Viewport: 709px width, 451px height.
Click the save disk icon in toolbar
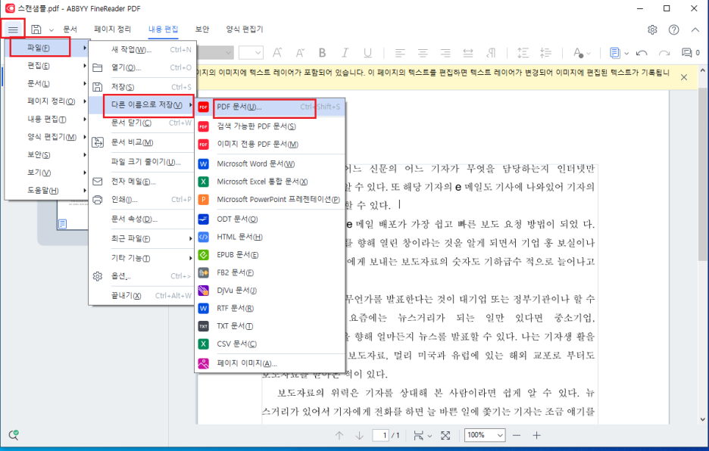click(x=36, y=30)
